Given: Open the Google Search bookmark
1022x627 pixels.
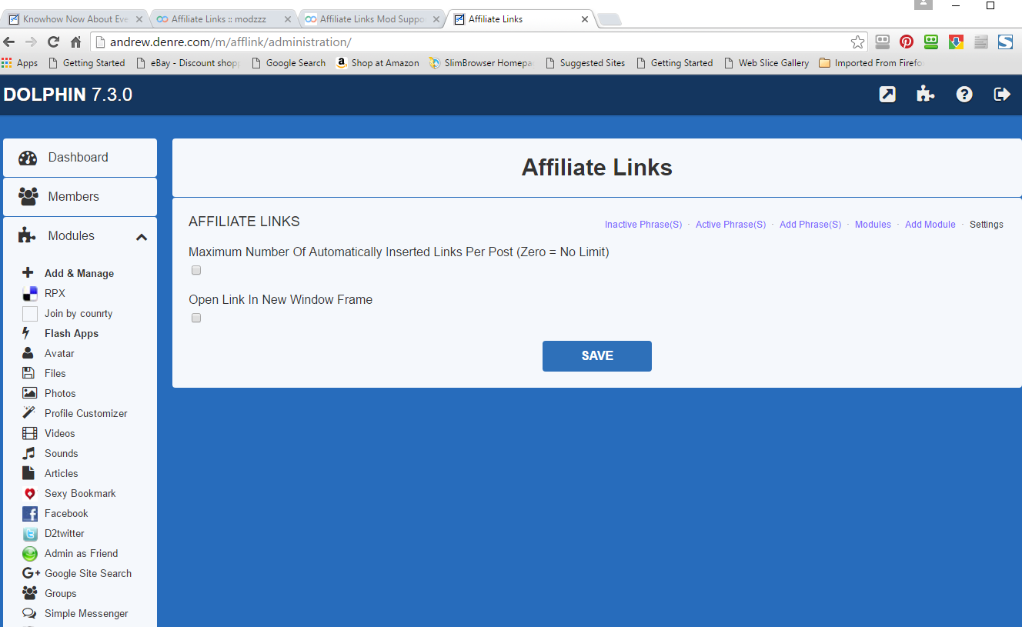Looking at the screenshot, I should click(x=289, y=63).
